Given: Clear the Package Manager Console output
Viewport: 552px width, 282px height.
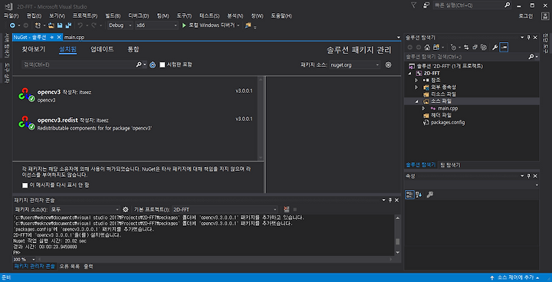Looking at the screenshot, I should pyautogui.click(x=287, y=209).
